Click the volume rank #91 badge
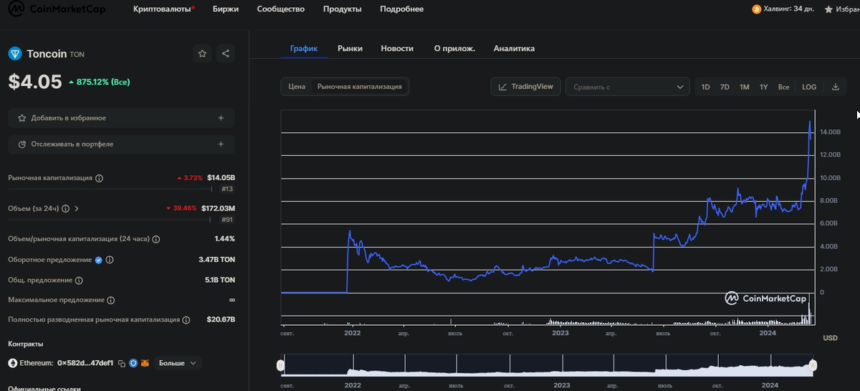This screenshot has width=860, height=391. pyautogui.click(x=227, y=220)
